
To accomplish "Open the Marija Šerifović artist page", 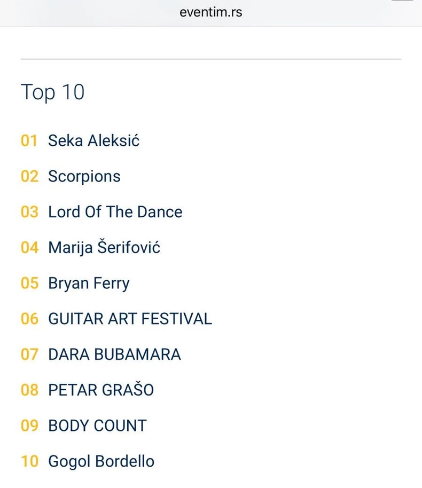I will point(104,247).
